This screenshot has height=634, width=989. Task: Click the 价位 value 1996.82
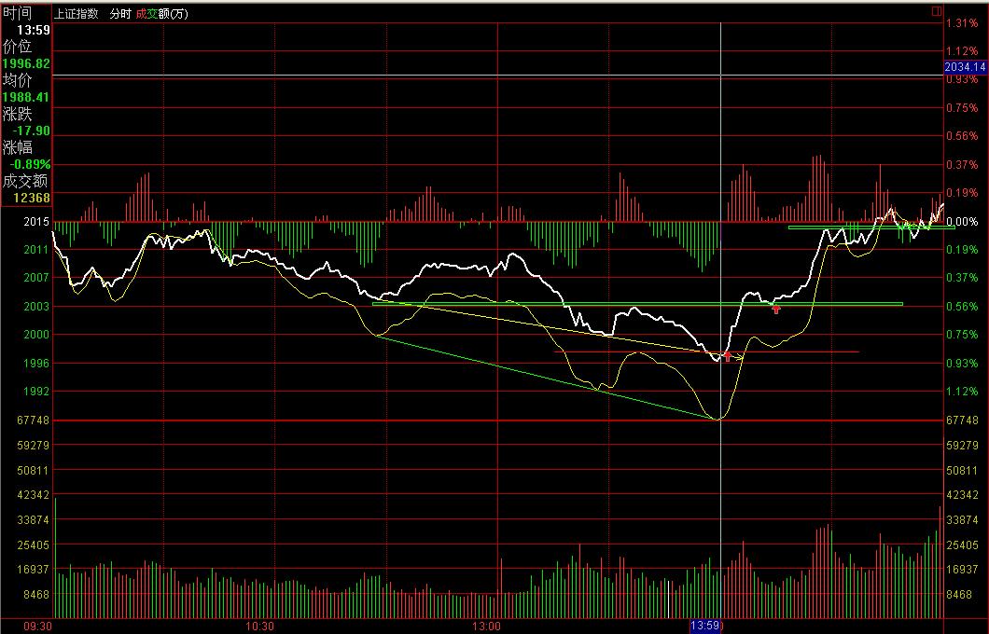(26, 63)
